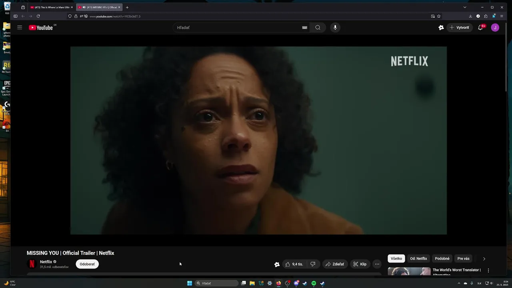The width and height of the screenshot is (512, 288).
Task: Open the Firefox application menu
Action: (x=502, y=16)
